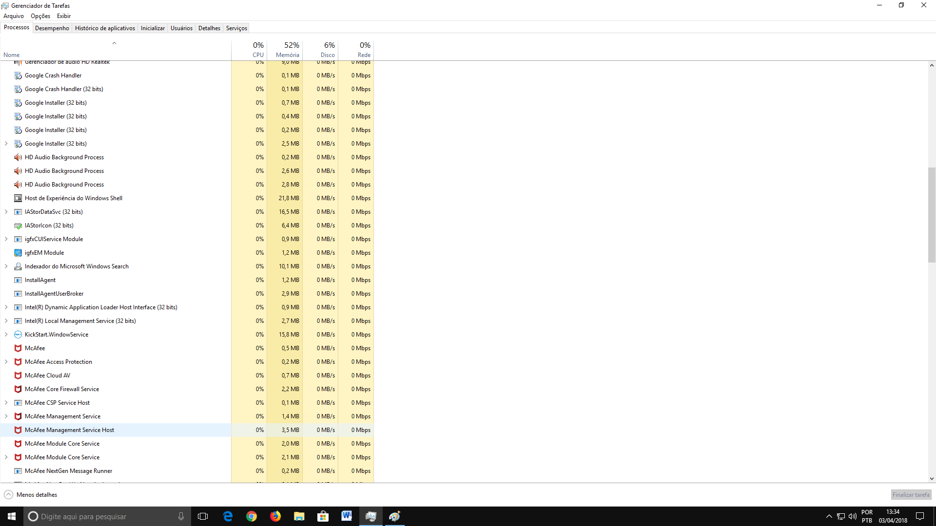Viewport: 936px width, 526px height.
Task: Open the Usuários tab
Action: coord(181,28)
